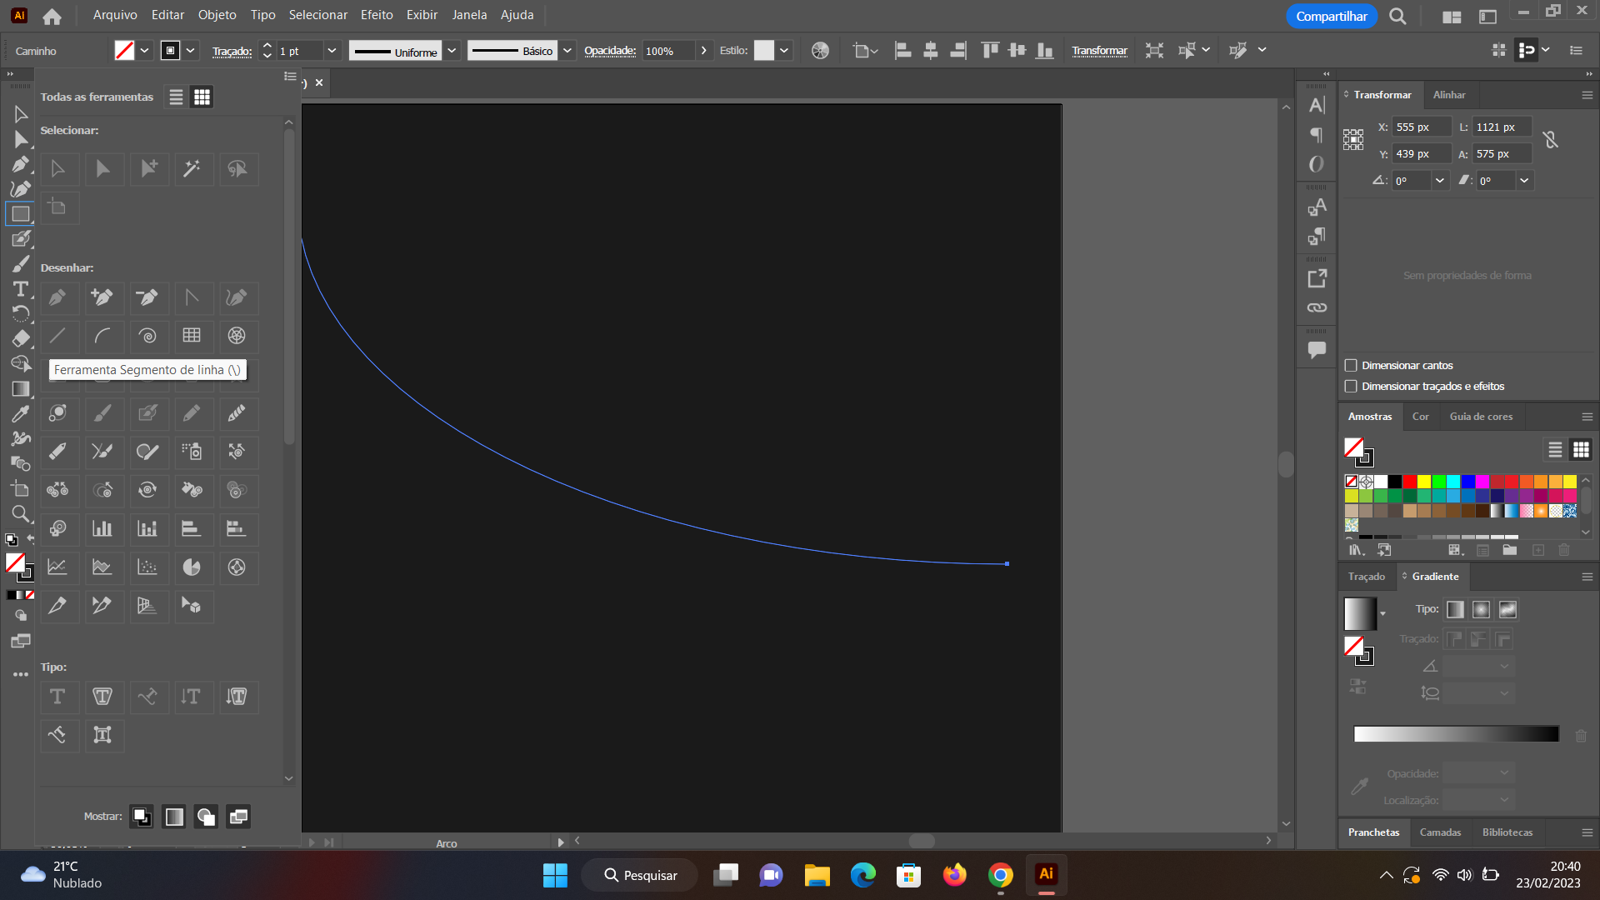Click the gradient slider bar
1600x900 pixels.
click(1456, 734)
